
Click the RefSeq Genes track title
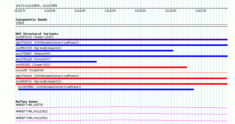click(27, 102)
